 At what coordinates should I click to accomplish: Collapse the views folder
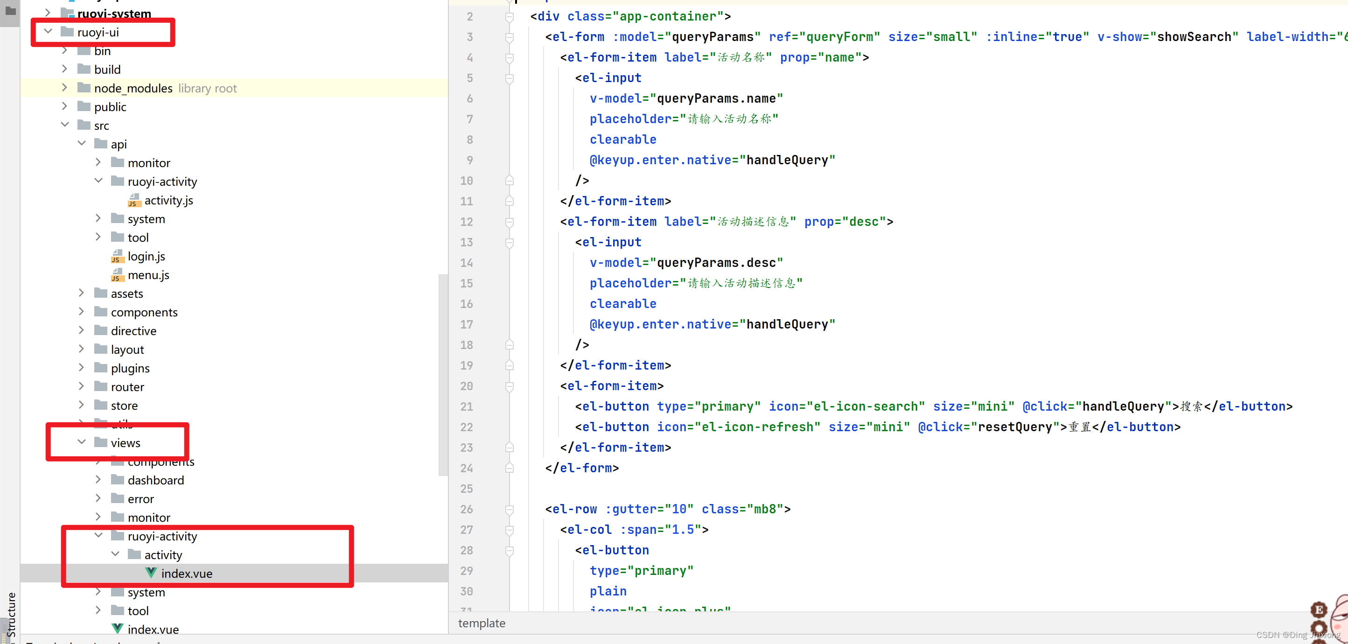tap(82, 442)
